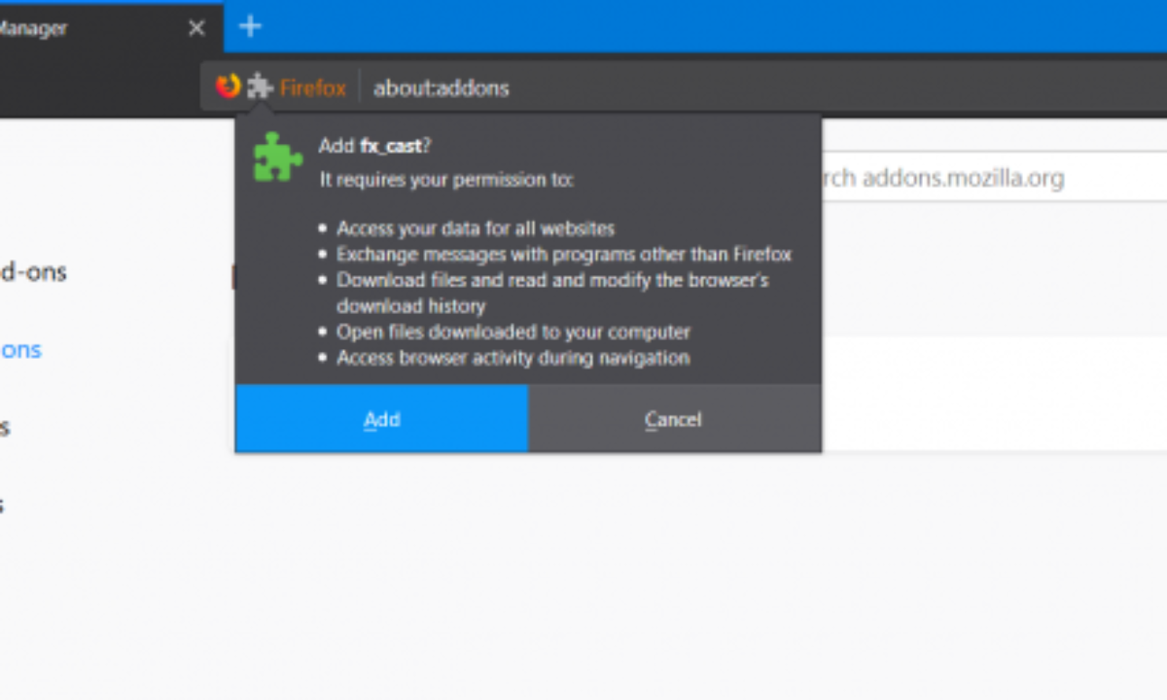Cancel the fx_cast installation prompt
Screen dimensions: 1167x700
coord(674,419)
